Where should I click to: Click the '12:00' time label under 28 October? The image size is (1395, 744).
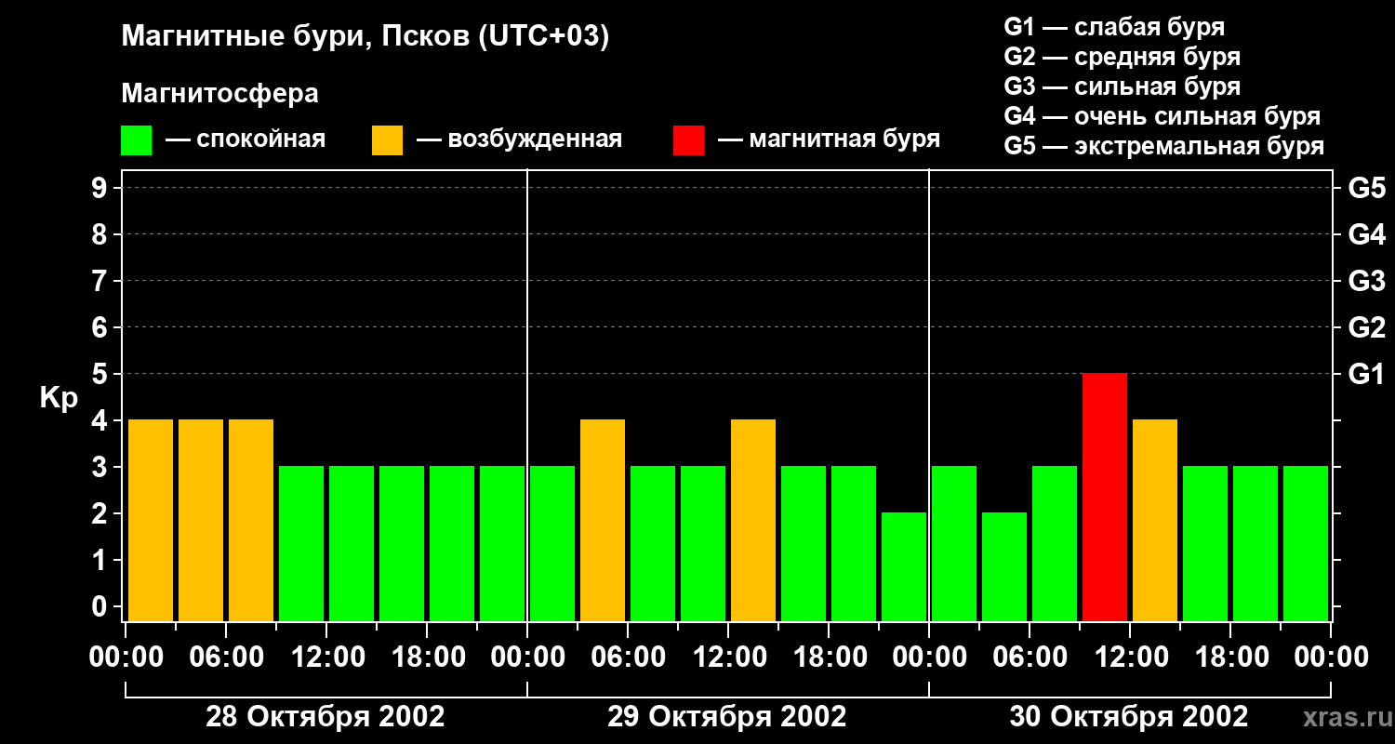click(x=326, y=658)
